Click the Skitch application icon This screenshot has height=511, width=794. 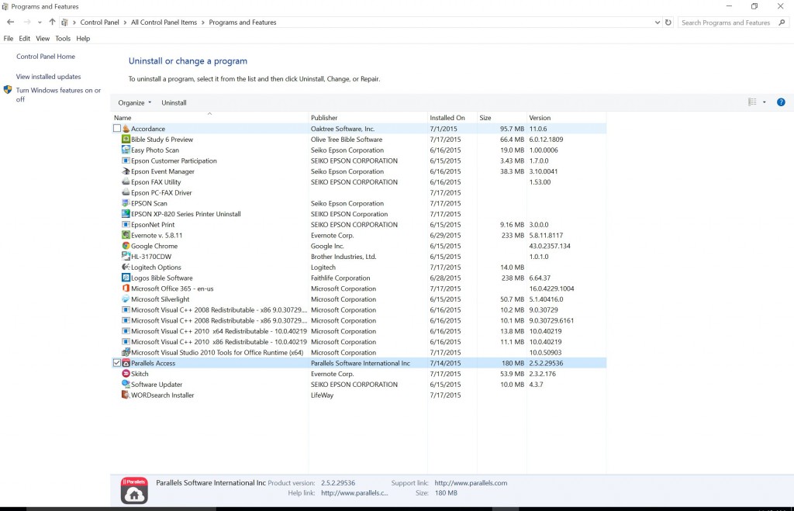126,373
